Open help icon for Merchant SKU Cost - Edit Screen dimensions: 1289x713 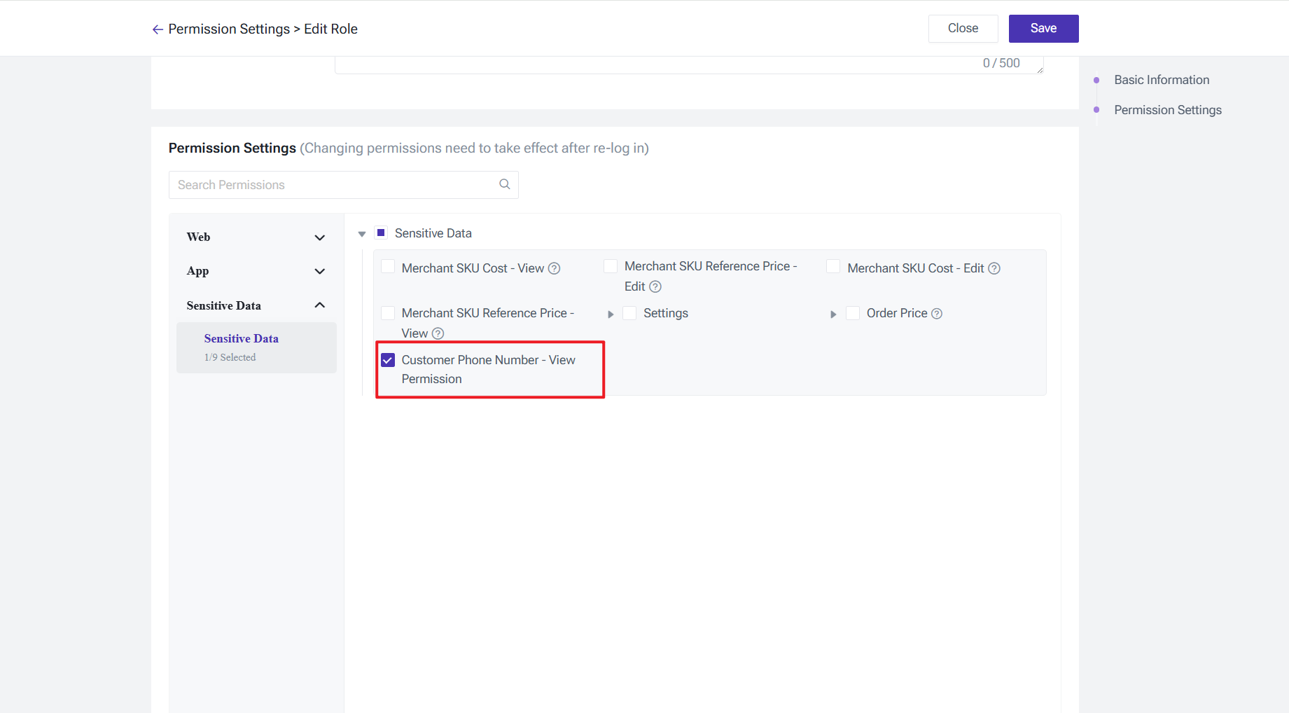pos(994,268)
